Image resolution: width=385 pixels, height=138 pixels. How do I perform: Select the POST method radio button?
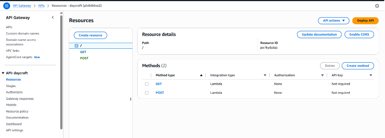(x=147, y=93)
